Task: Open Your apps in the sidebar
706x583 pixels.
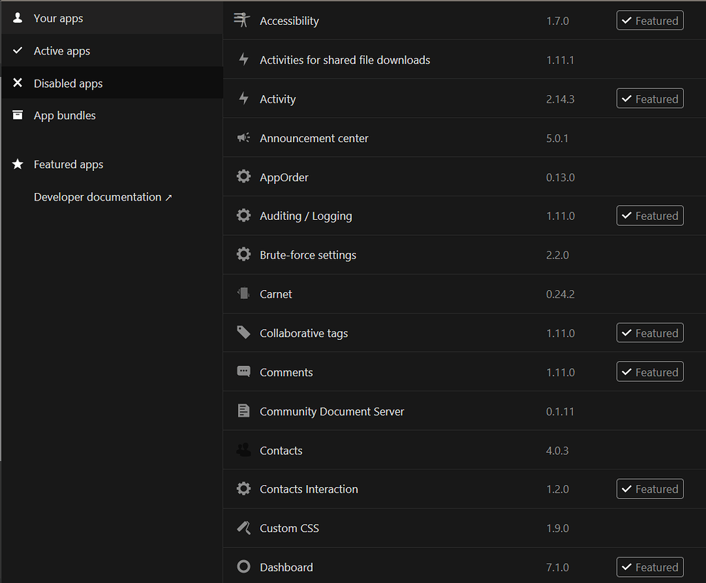Action: 59,19
